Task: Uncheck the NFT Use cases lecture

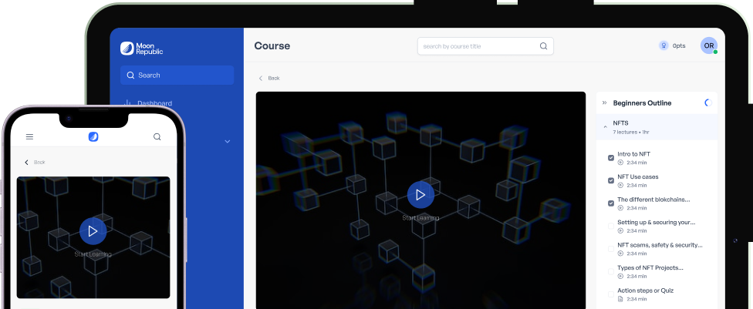Action: [611, 180]
